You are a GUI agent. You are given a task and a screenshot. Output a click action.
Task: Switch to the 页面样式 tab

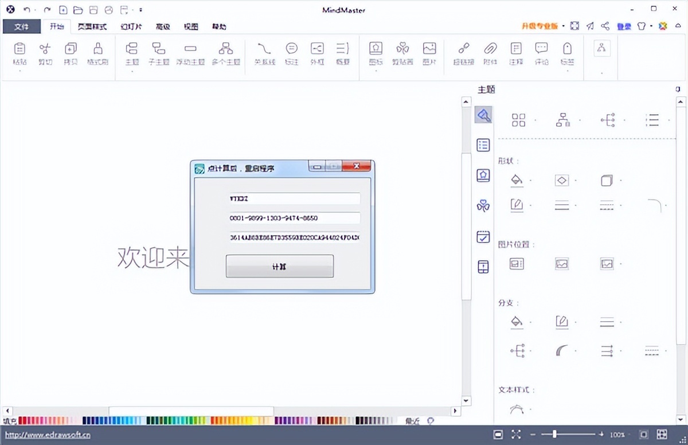[x=92, y=26]
